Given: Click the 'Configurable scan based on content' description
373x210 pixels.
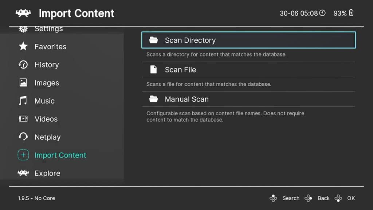Looking at the screenshot, I should (225, 117).
